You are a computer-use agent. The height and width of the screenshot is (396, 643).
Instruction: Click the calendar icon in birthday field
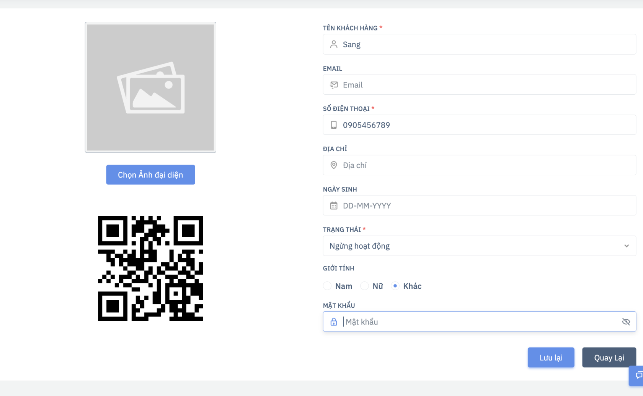(334, 205)
